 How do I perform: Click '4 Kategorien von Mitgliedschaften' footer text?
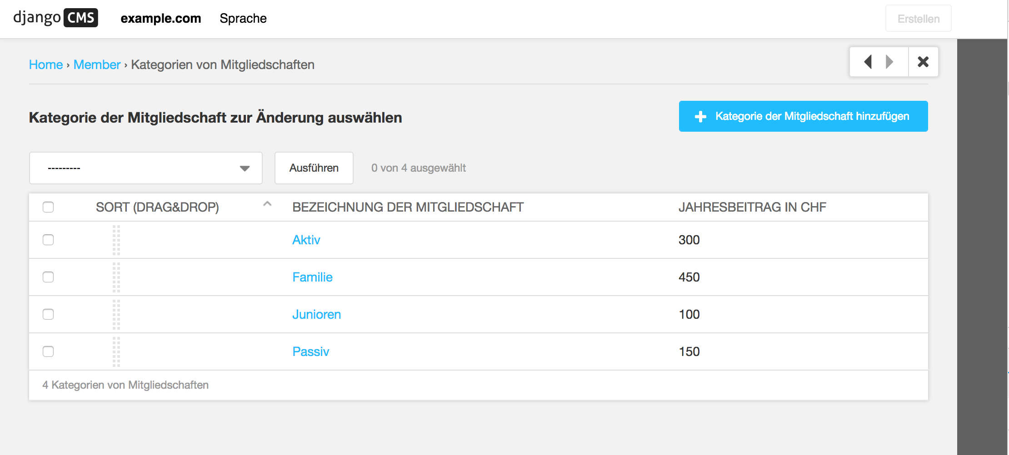(125, 385)
